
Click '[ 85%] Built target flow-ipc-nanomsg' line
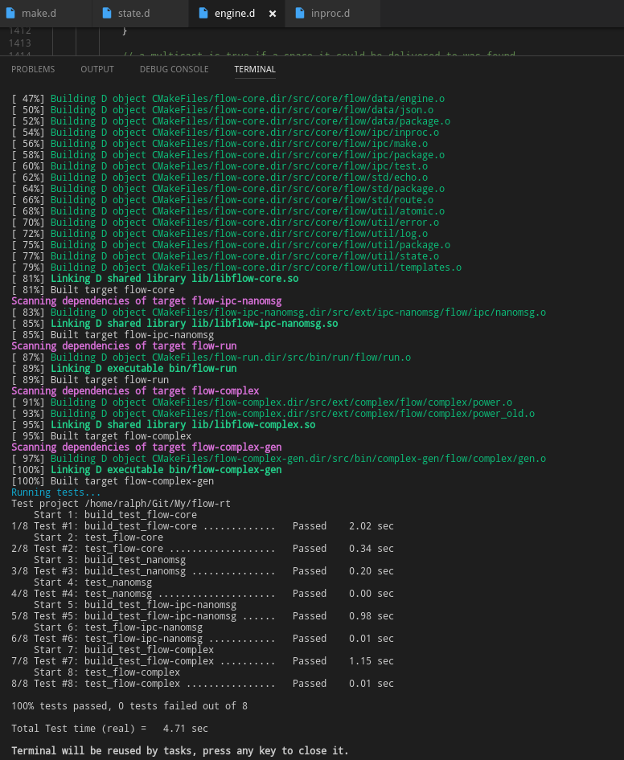pyautogui.click(x=113, y=335)
